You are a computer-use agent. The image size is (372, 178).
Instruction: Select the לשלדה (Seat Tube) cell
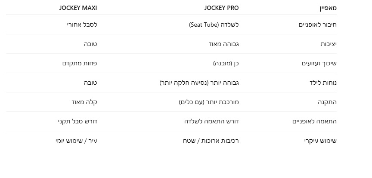click(214, 25)
